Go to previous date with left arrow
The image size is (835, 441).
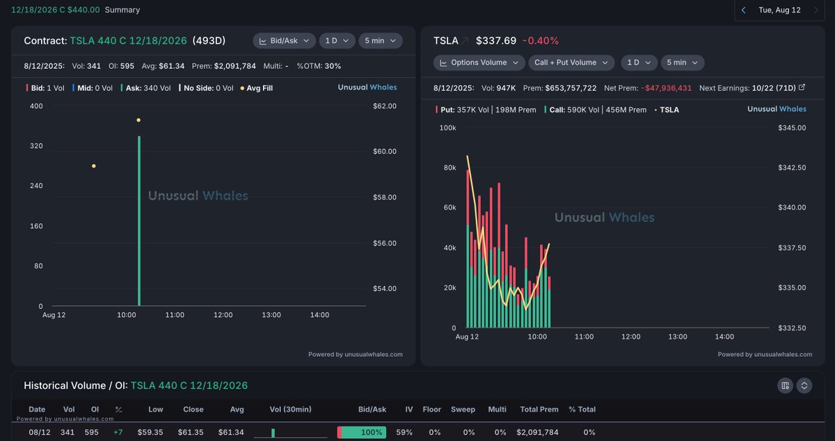[744, 10]
